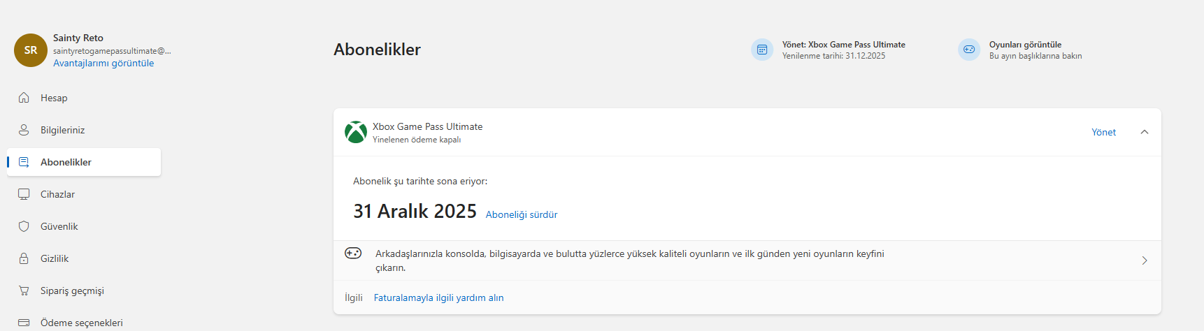The height and width of the screenshot is (331, 1204).
Task: Click Avantajlarımı görüntüle link
Action: (103, 63)
